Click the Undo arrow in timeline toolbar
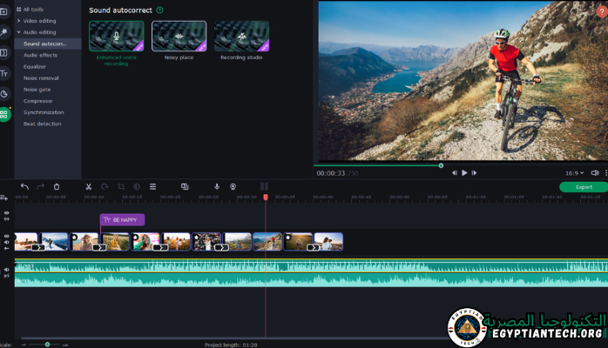Screen dimensions: 608x348 pos(24,186)
